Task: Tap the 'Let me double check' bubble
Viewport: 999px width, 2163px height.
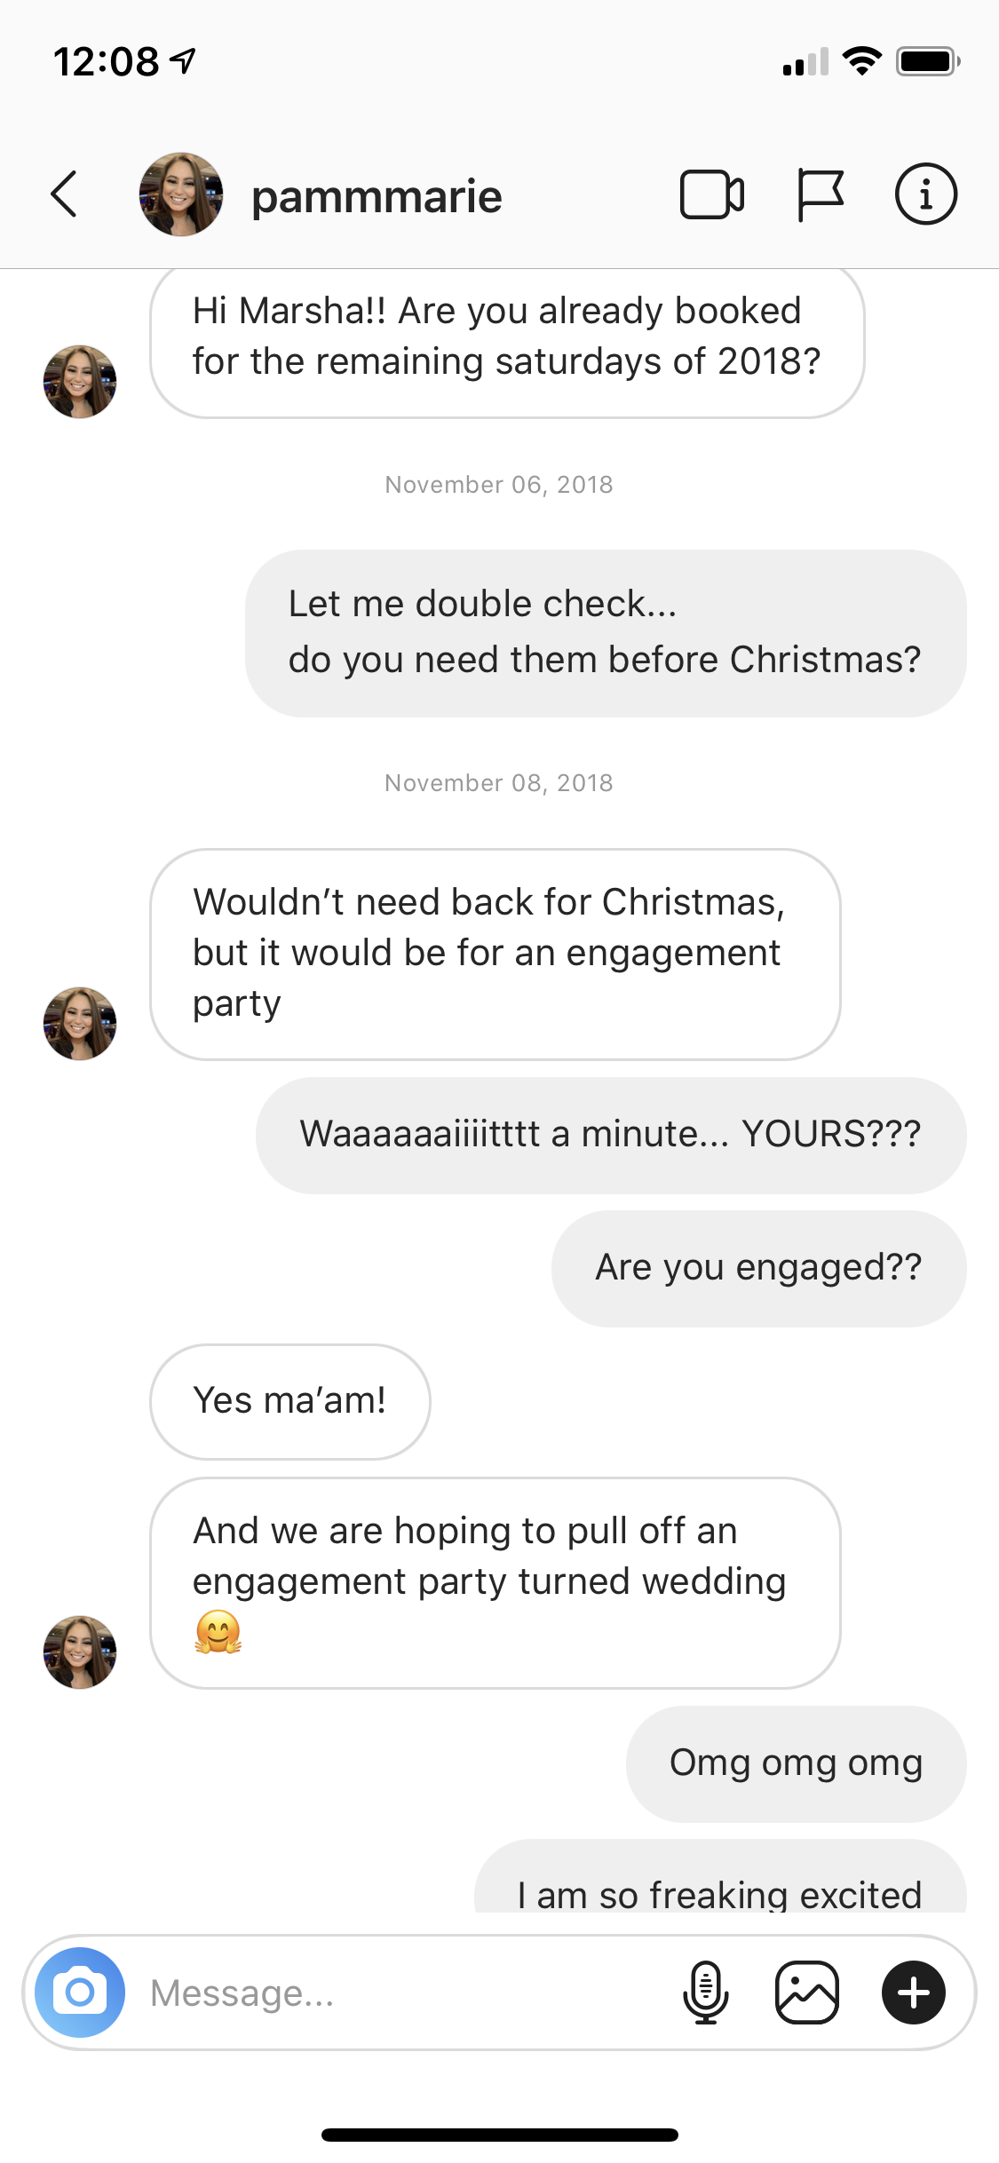Action: tap(606, 633)
